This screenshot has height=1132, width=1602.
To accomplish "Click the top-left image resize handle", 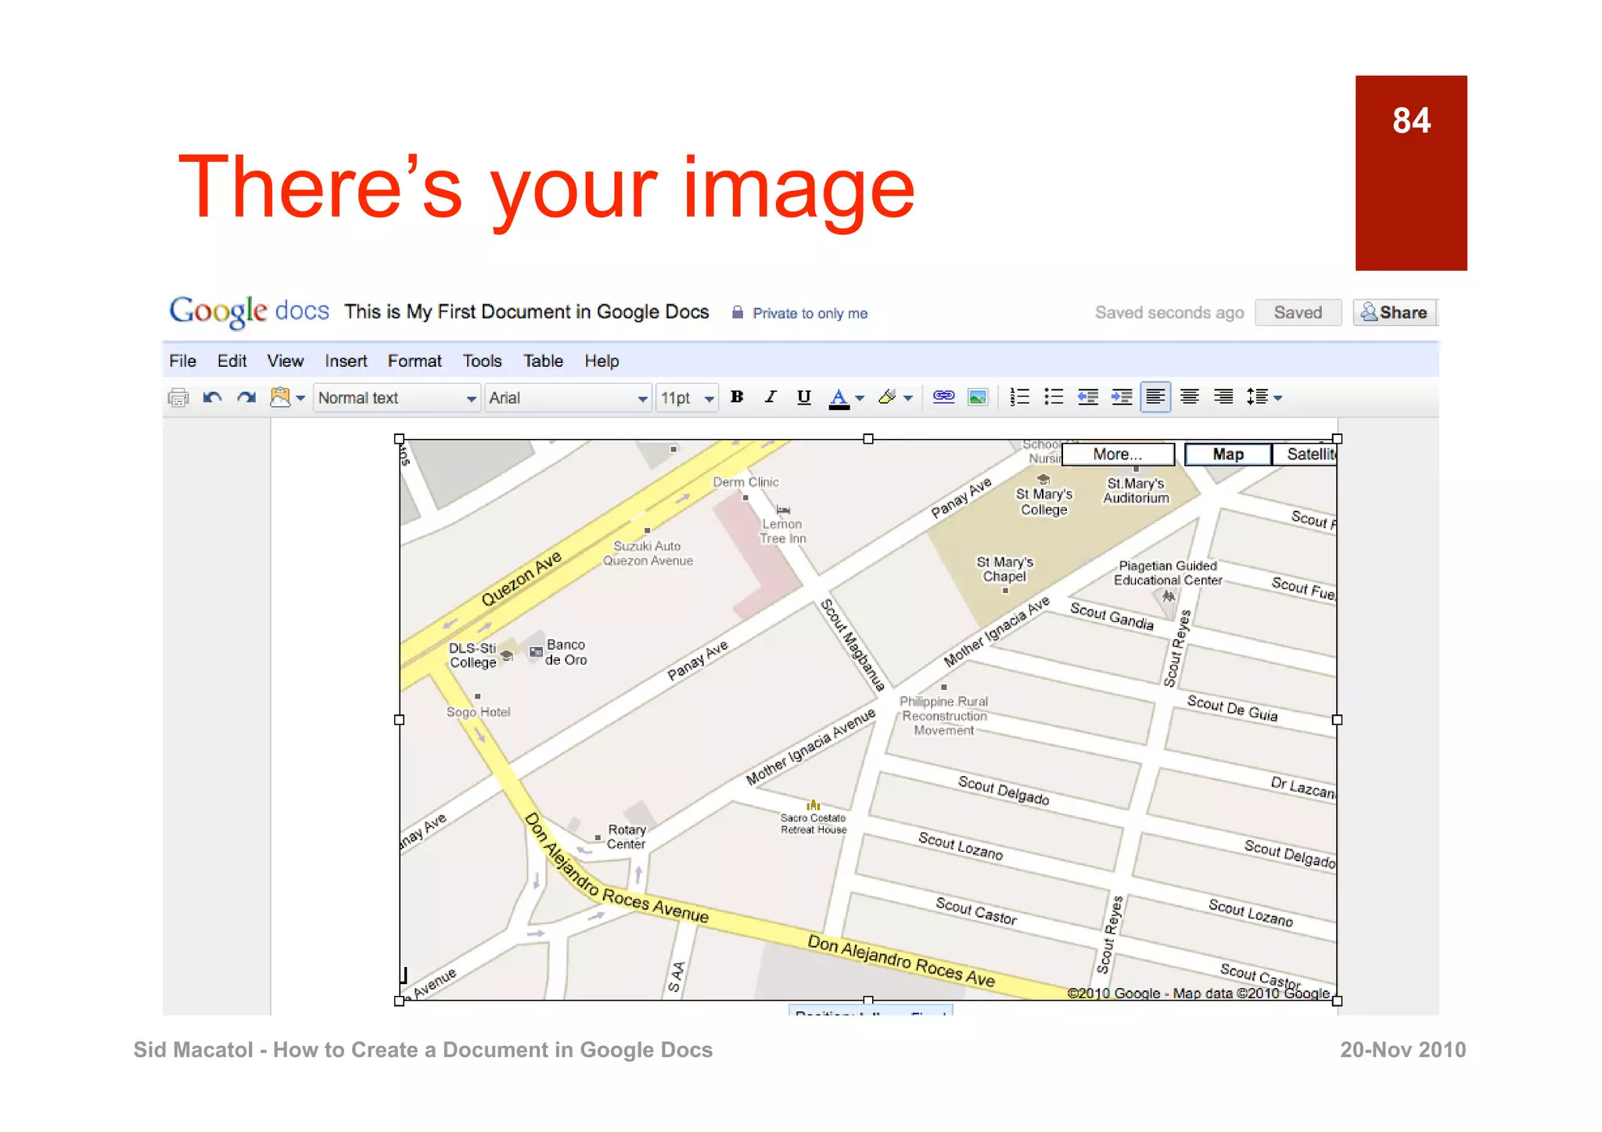I will coord(399,439).
